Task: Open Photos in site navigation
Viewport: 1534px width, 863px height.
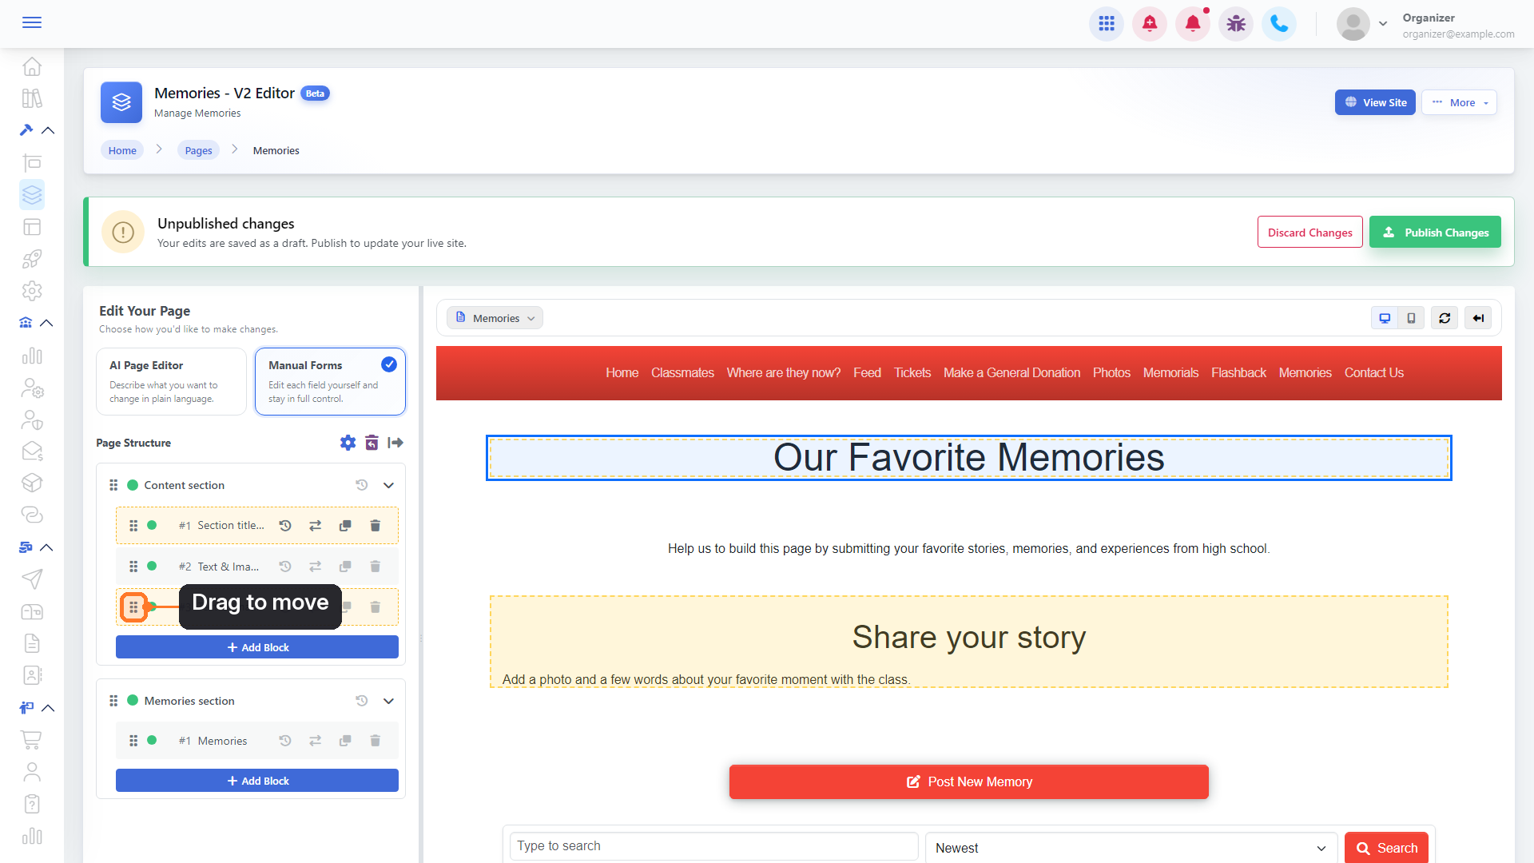Action: tap(1111, 373)
